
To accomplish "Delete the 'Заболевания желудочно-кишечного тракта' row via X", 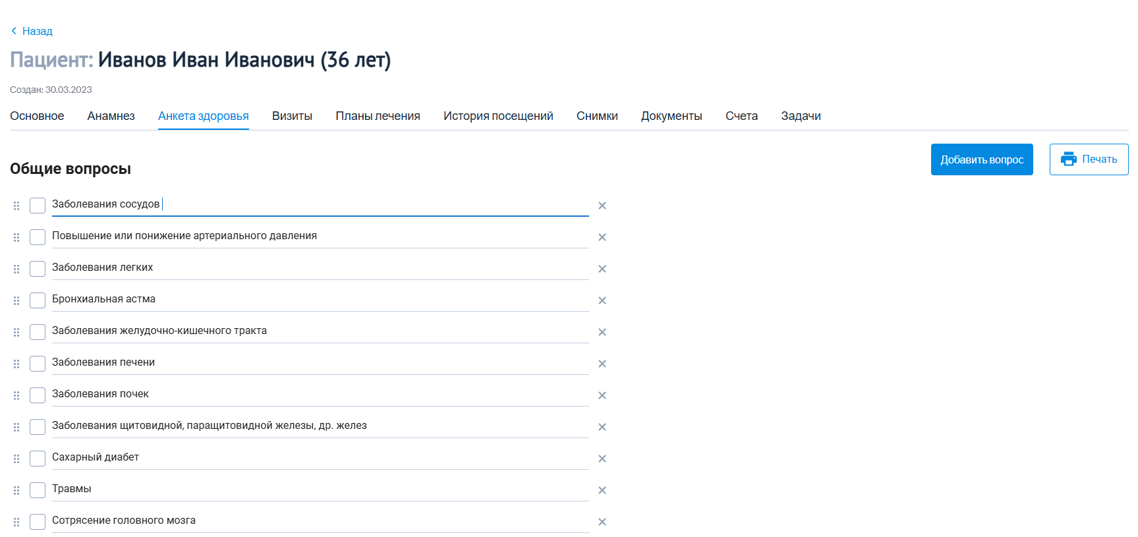I will pyautogui.click(x=602, y=332).
